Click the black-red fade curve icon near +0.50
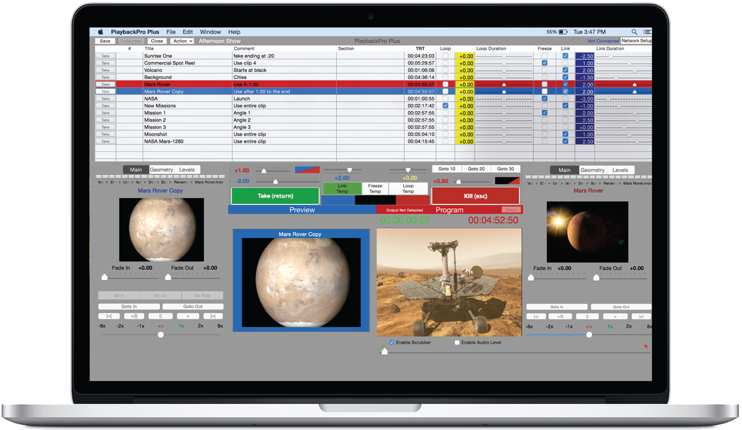The image size is (742, 430). (507, 180)
